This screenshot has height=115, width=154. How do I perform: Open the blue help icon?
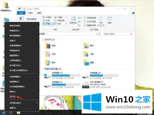click(x=133, y=13)
